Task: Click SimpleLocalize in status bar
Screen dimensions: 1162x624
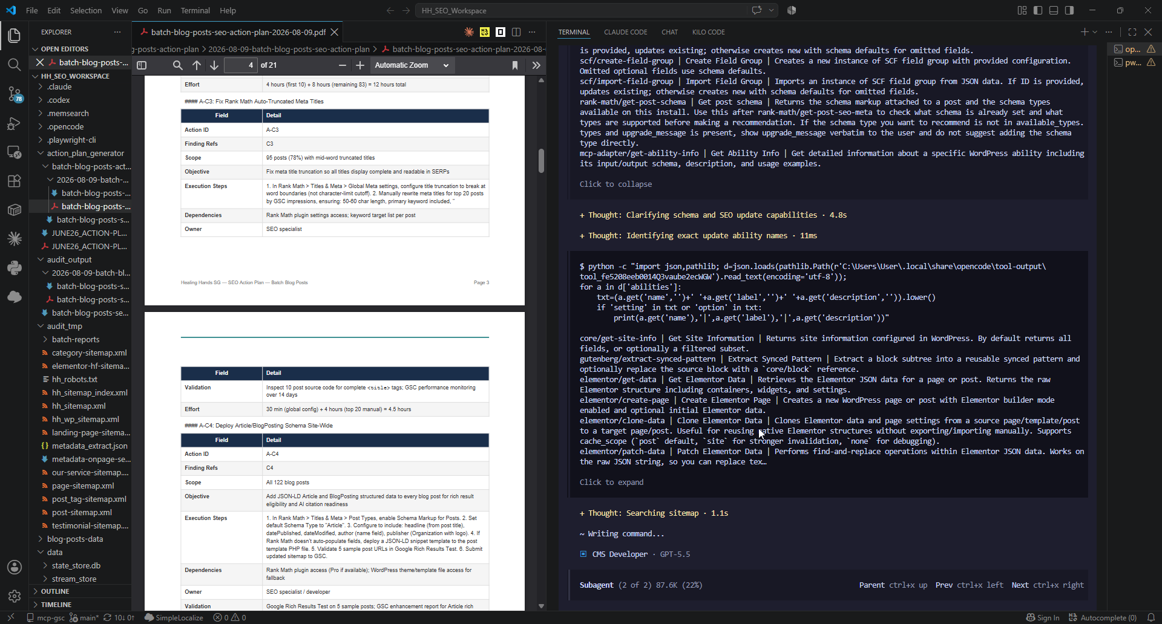Action: (174, 617)
